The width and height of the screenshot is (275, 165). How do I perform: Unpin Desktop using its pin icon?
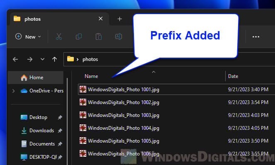[x=60, y=117]
